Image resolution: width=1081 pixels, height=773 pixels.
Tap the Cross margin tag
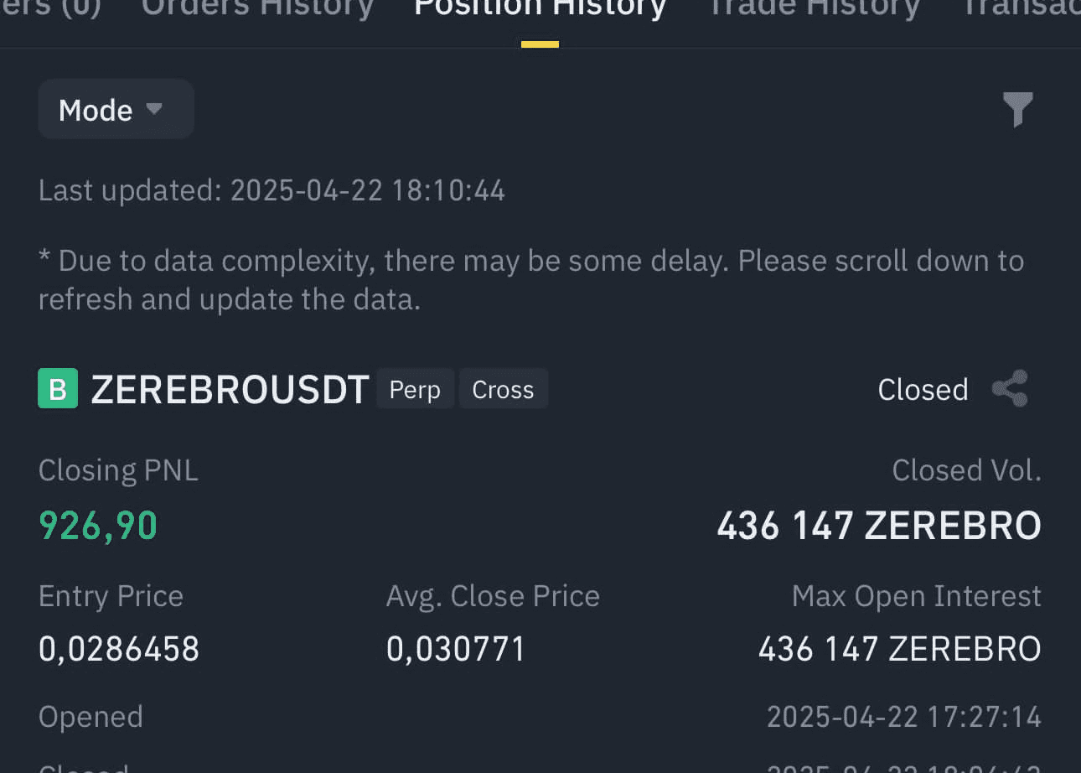(503, 389)
